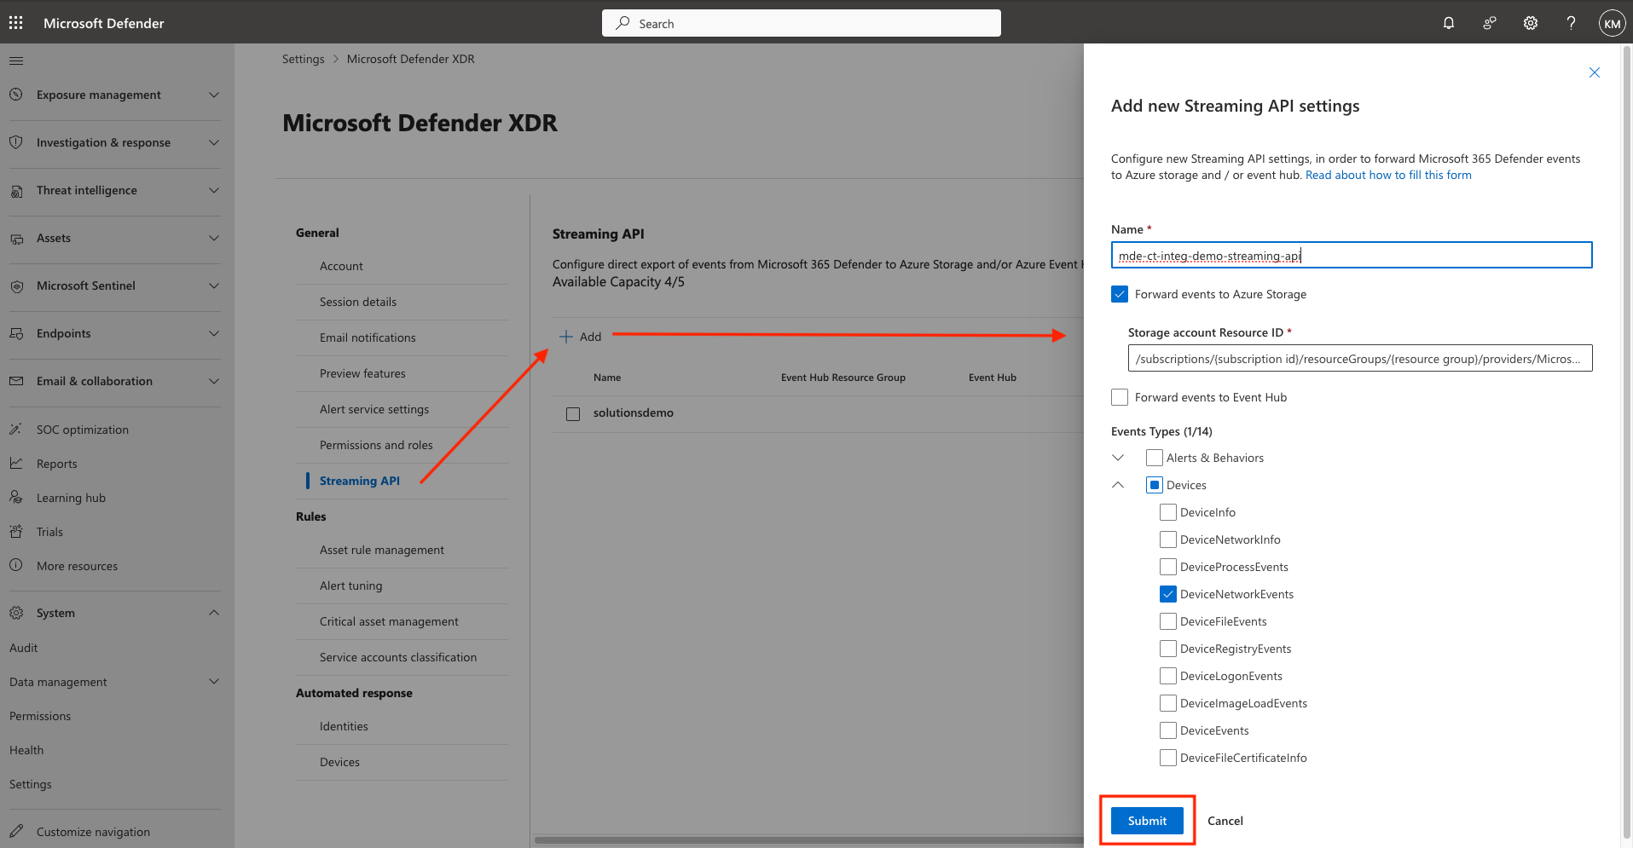Enable Forward events to Event Hub
The image size is (1633, 848).
pyautogui.click(x=1120, y=397)
